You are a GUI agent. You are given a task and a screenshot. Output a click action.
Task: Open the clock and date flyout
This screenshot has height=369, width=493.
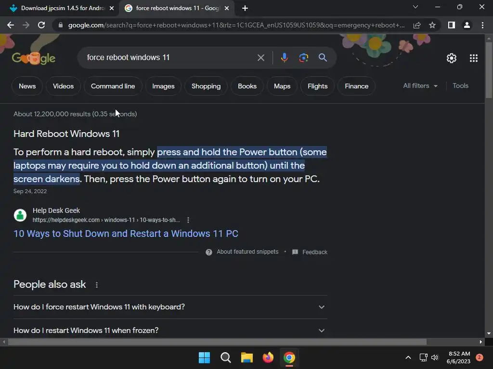point(459,357)
